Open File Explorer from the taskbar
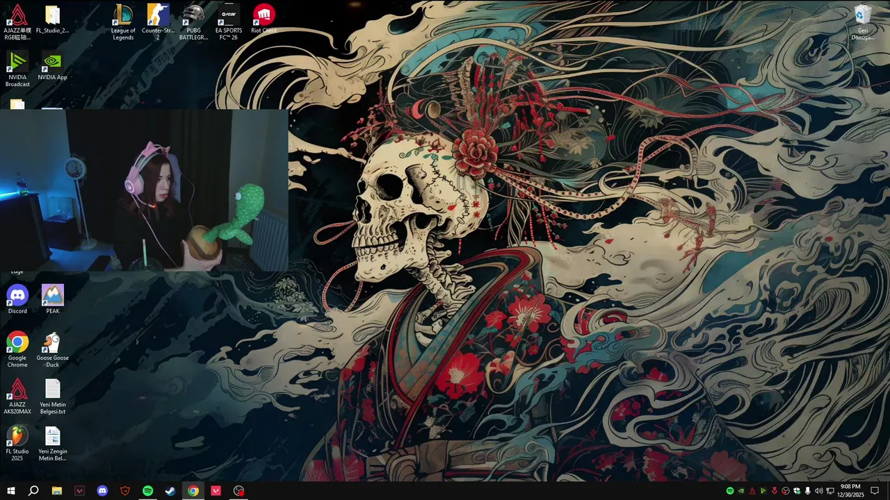890x500 pixels. point(57,491)
